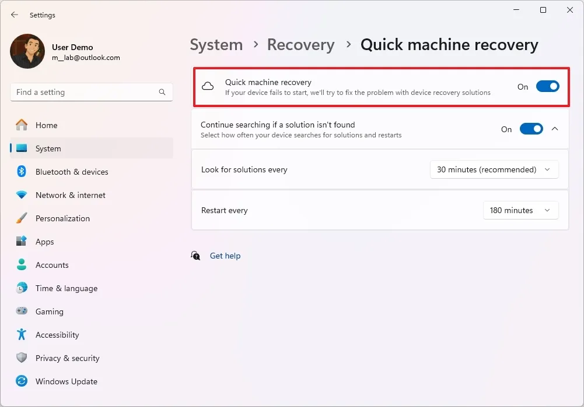Open Personalization settings
584x407 pixels.
tap(63, 218)
